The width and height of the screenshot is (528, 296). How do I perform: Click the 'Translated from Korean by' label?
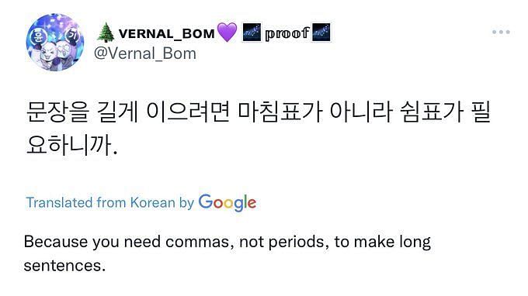tap(109, 203)
